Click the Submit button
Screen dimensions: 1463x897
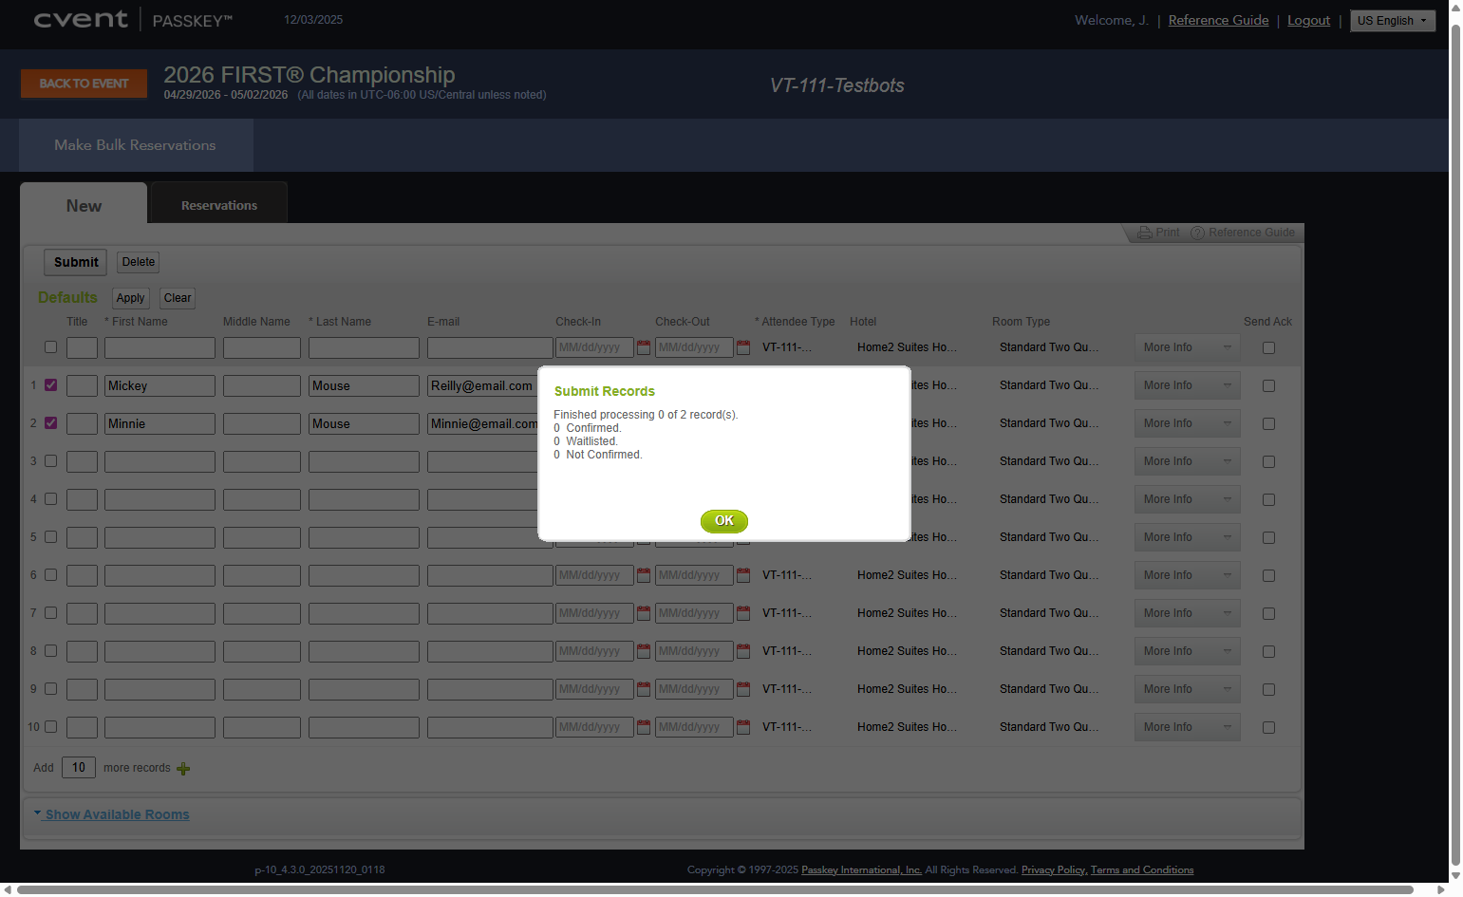click(76, 262)
